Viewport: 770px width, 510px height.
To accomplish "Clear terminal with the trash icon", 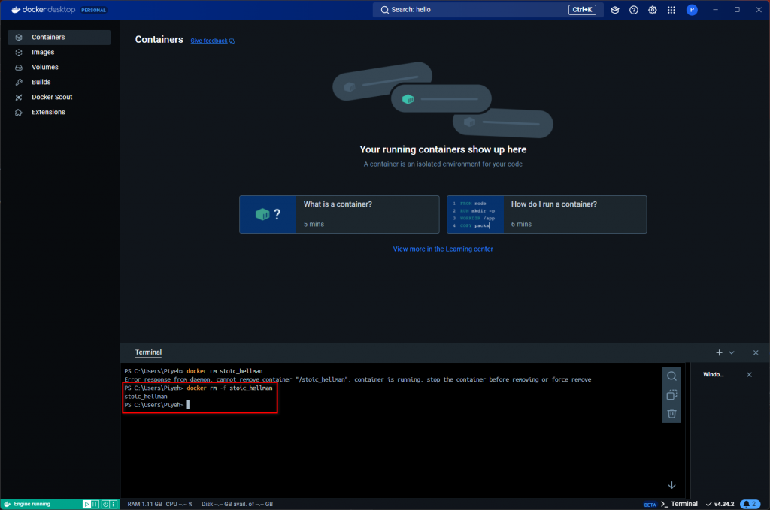I will coord(671,414).
